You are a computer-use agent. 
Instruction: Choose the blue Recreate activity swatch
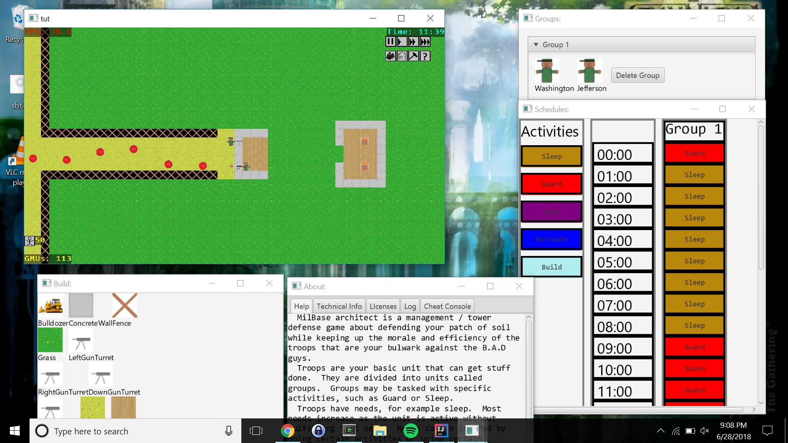[x=551, y=239]
